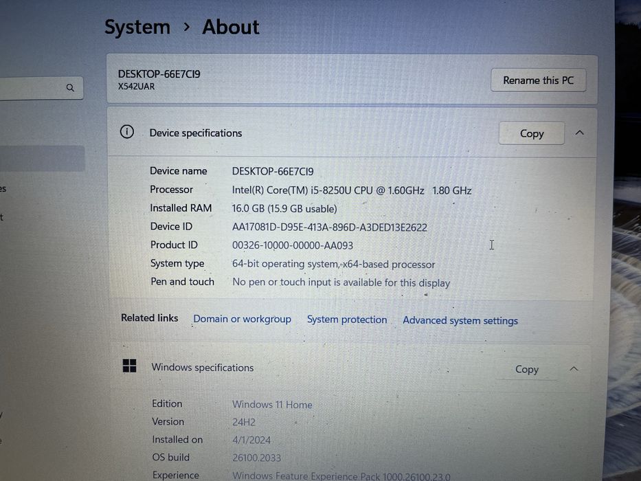Viewport: 641px width, 481px height.
Task: Click the 16.0 GB installed RAM value
Action: pos(284,209)
